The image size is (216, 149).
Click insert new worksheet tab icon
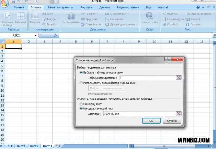[58, 146]
